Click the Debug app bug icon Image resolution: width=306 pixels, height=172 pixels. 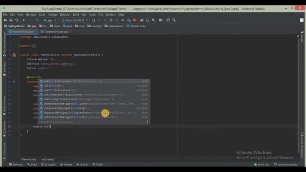tap(111, 20)
